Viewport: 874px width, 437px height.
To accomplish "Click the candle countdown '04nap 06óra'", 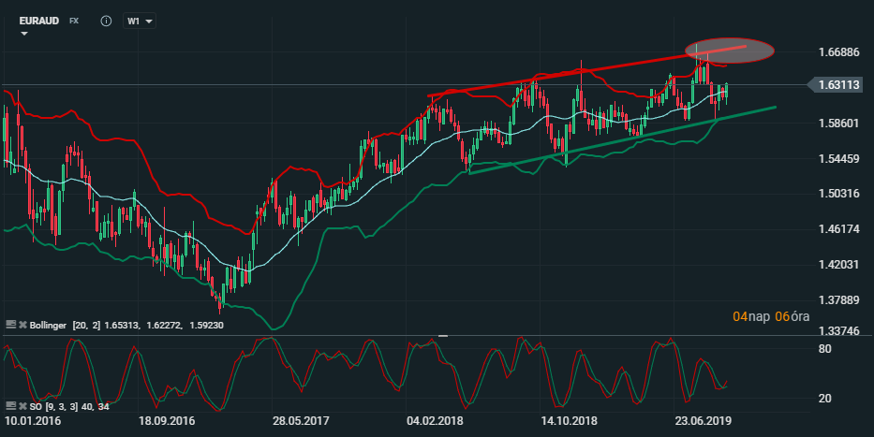I will (771, 317).
